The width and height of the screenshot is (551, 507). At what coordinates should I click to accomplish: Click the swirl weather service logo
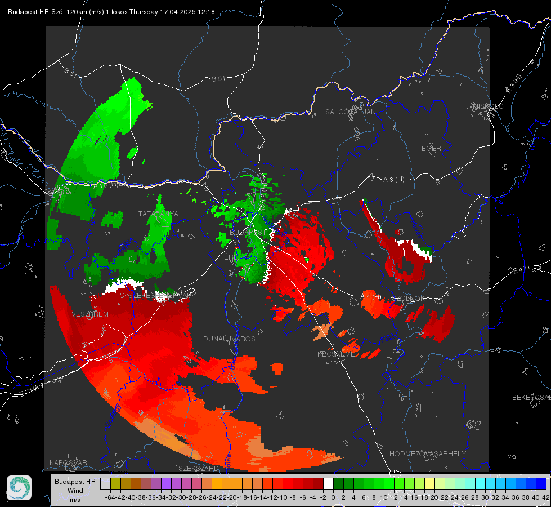point(19,488)
